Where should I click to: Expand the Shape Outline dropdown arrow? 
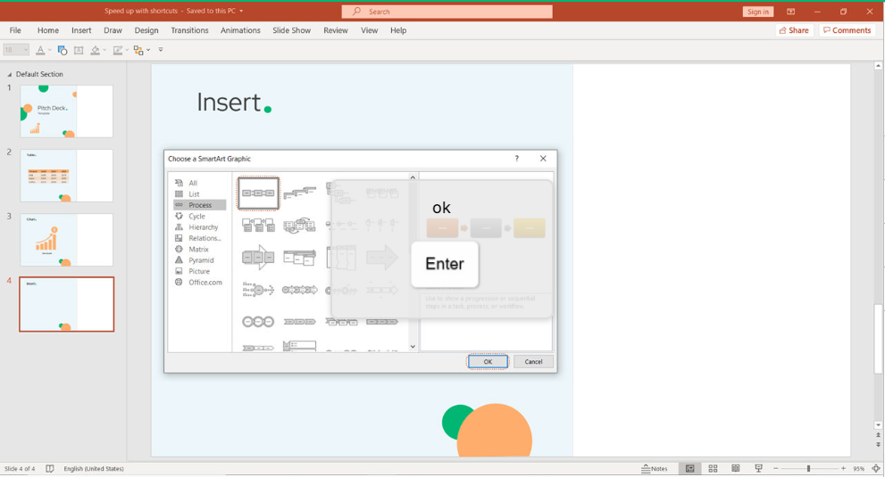(127, 50)
